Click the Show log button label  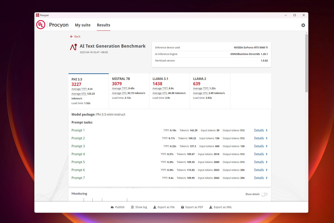point(141,207)
